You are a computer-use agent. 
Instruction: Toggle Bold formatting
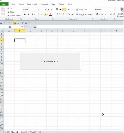[x=25, y=14]
